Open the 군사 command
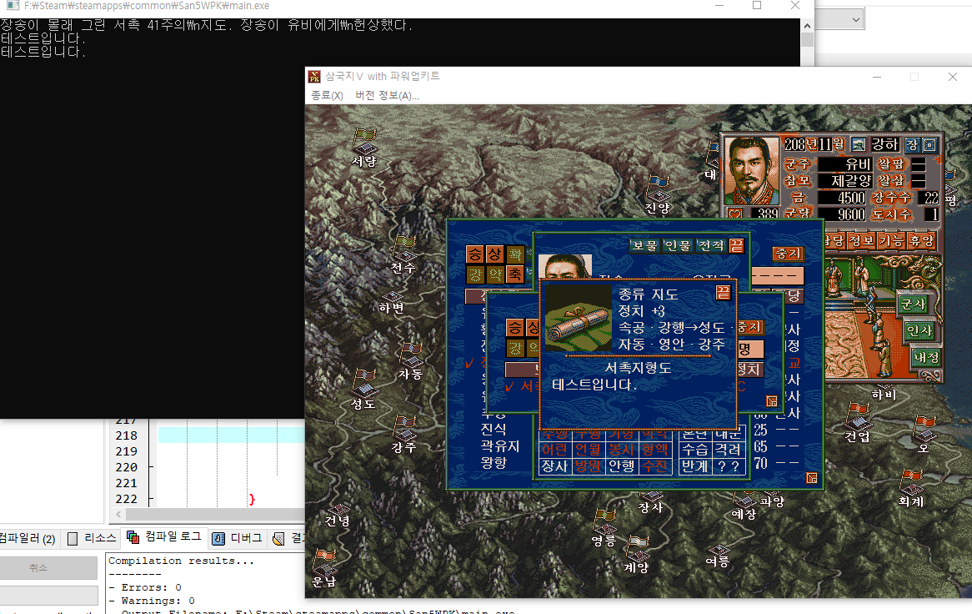The height and width of the screenshot is (614, 972). pyautogui.click(x=913, y=304)
